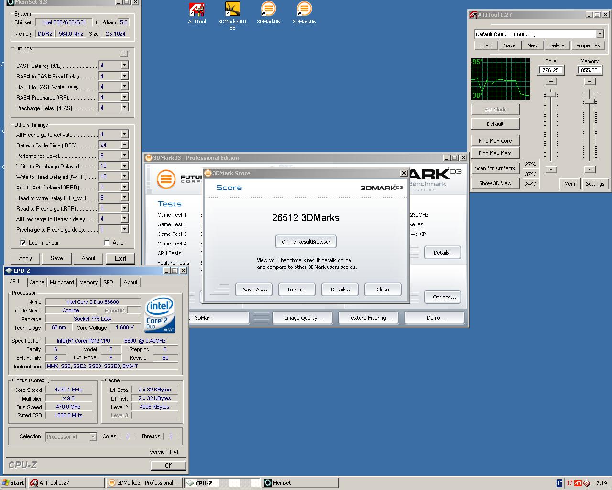
Task: Open the RAS# Precharge (tRP) dropdown
Action: pyautogui.click(x=124, y=97)
